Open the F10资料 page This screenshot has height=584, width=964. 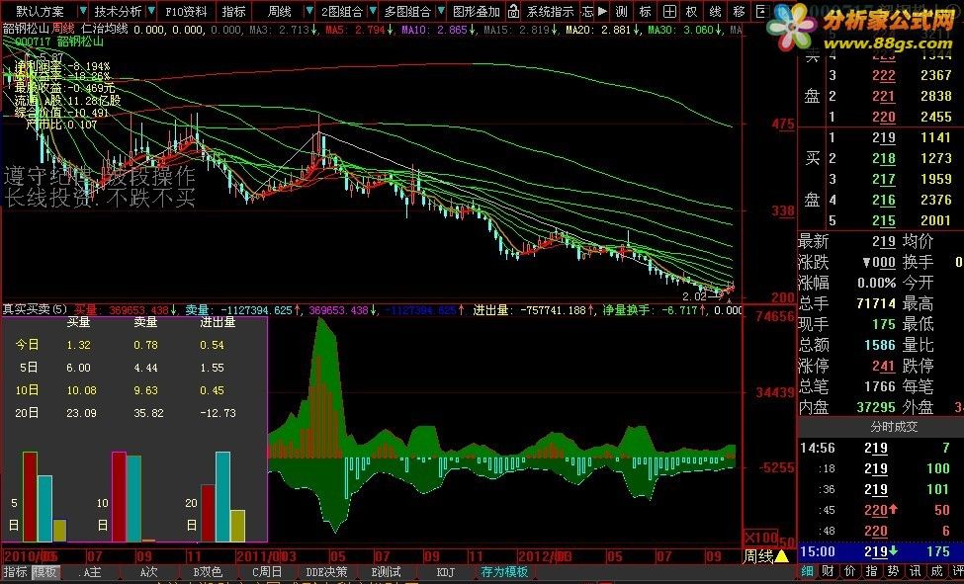click(x=186, y=11)
